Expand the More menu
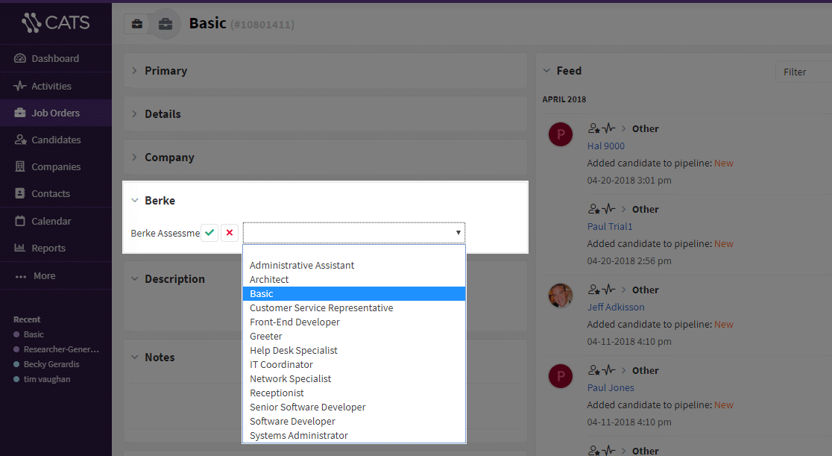 point(56,276)
